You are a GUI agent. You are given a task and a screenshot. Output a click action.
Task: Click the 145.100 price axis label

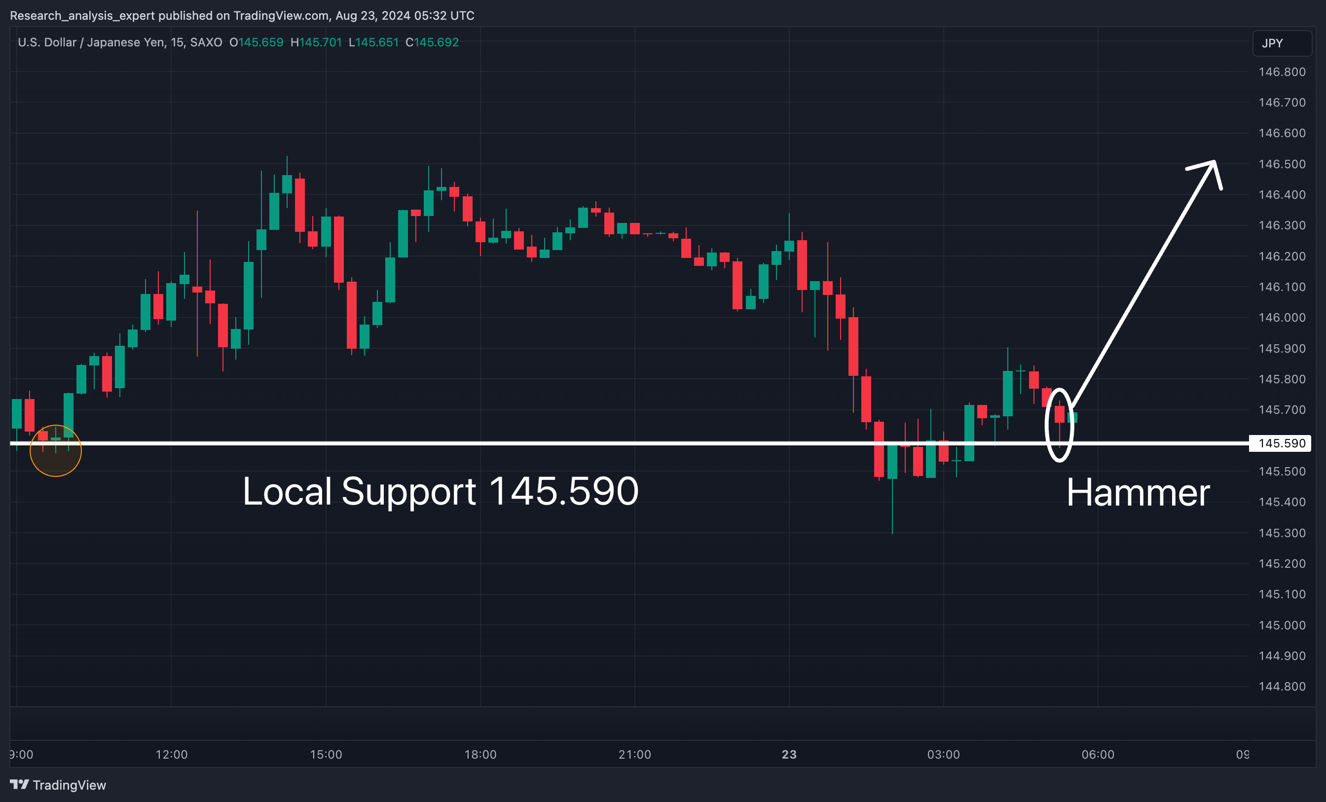click(x=1282, y=594)
